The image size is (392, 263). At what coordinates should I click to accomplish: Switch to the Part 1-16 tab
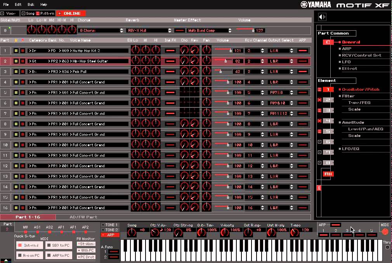point(28,217)
